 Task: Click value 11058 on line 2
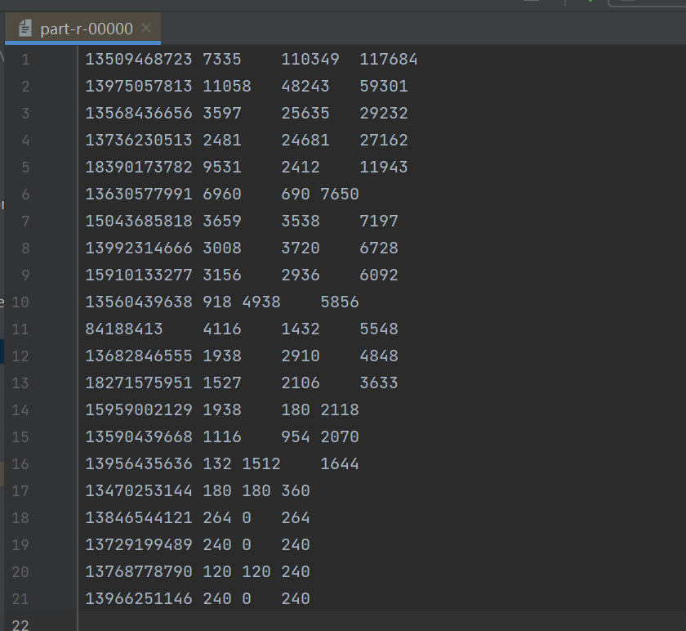pyautogui.click(x=227, y=87)
